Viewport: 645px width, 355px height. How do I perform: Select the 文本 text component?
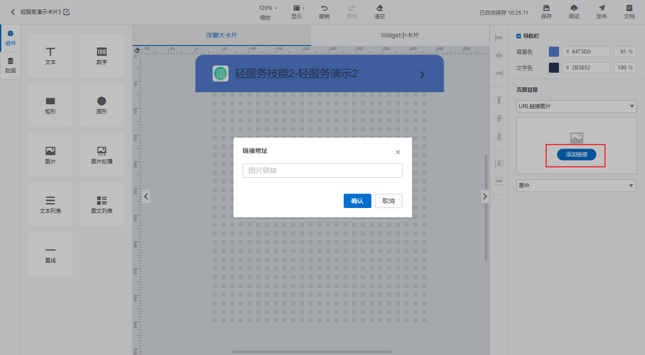pyautogui.click(x=50, y=56)
